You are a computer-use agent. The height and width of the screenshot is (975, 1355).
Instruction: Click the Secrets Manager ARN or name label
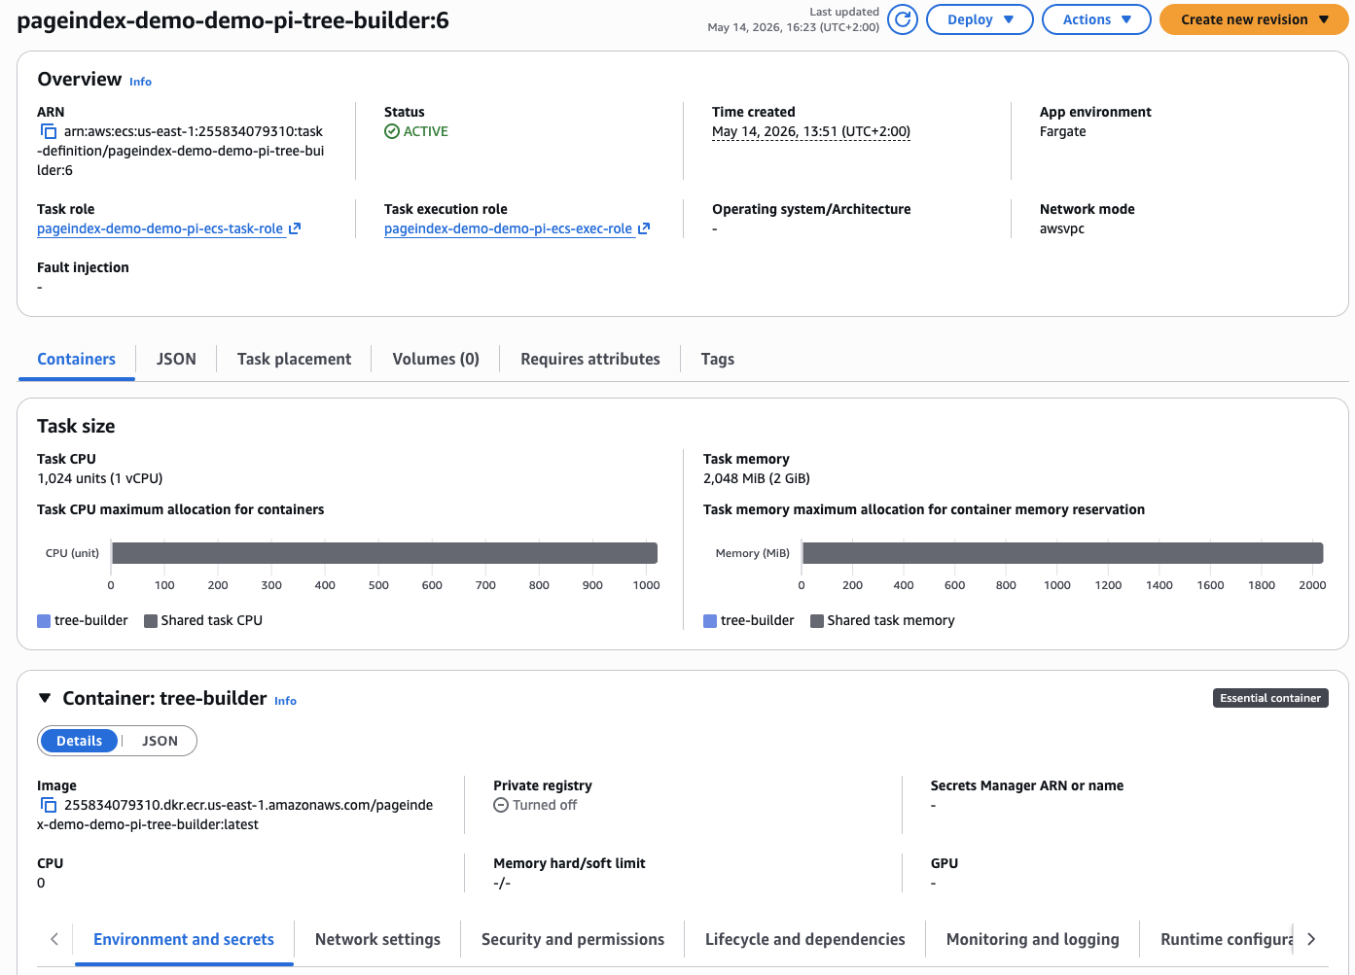click(1027, 785)
